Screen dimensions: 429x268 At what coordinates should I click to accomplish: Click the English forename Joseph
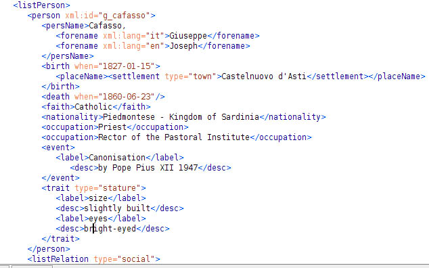[183, 46]
